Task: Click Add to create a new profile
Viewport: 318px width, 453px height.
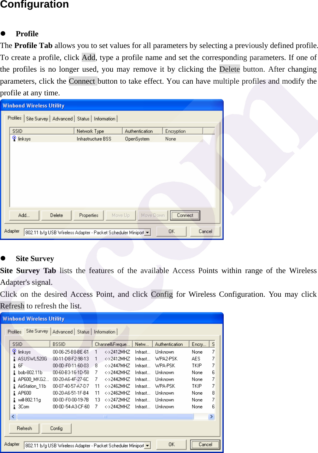Action: (23, 215)
